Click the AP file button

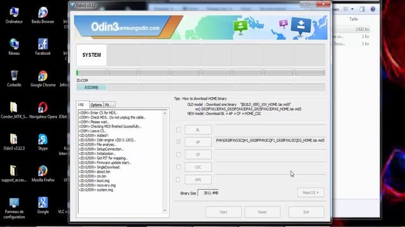point(198,142)
